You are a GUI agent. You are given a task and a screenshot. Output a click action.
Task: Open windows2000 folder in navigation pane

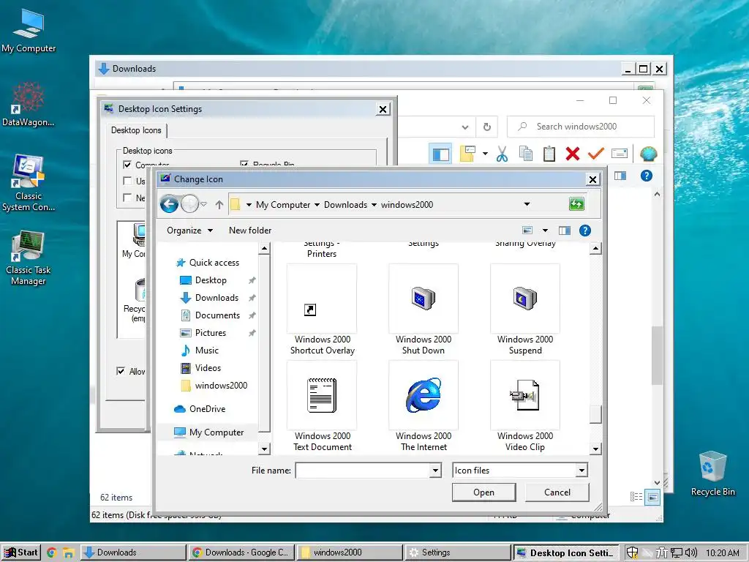221,386
